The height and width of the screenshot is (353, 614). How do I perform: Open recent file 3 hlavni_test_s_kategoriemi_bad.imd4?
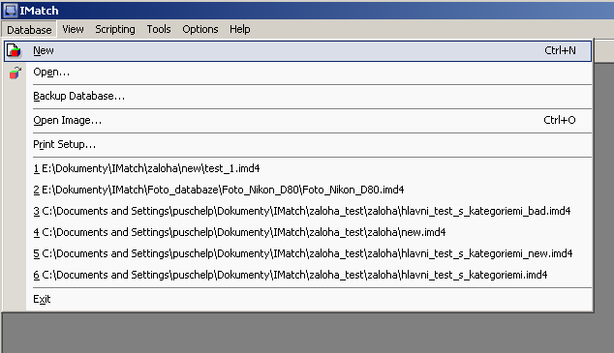(297, 212)
